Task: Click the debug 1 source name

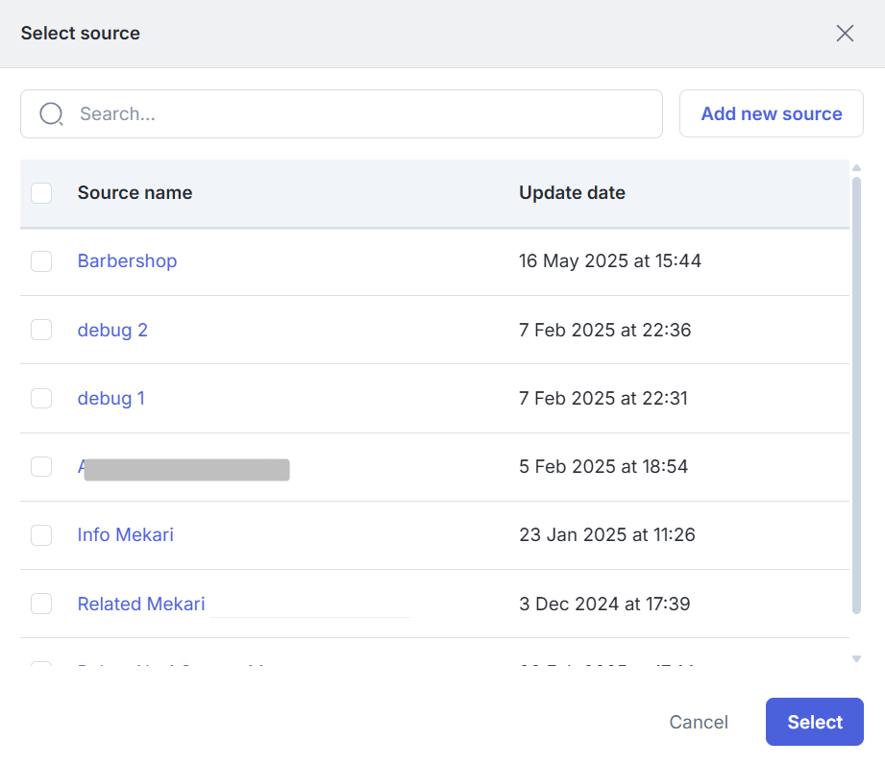Action: pos(111,398)
